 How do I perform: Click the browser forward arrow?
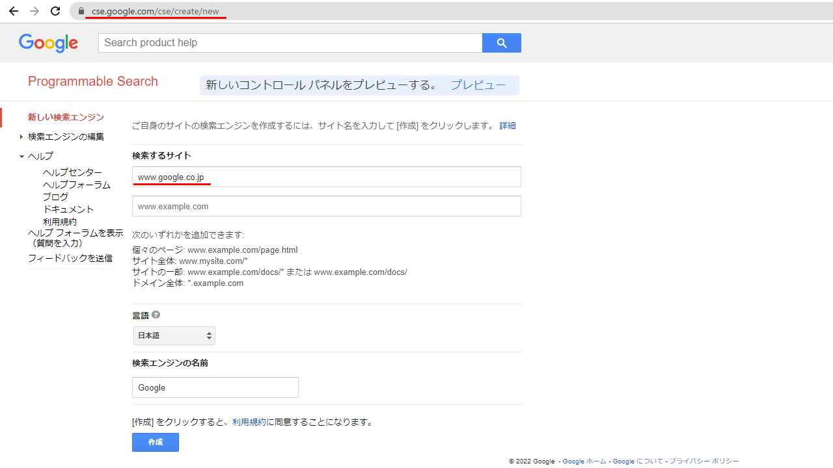(x=34, y=10)
